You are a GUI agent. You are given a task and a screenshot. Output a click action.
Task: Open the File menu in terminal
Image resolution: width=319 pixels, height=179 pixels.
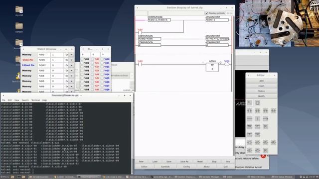(x=3, y=100)
